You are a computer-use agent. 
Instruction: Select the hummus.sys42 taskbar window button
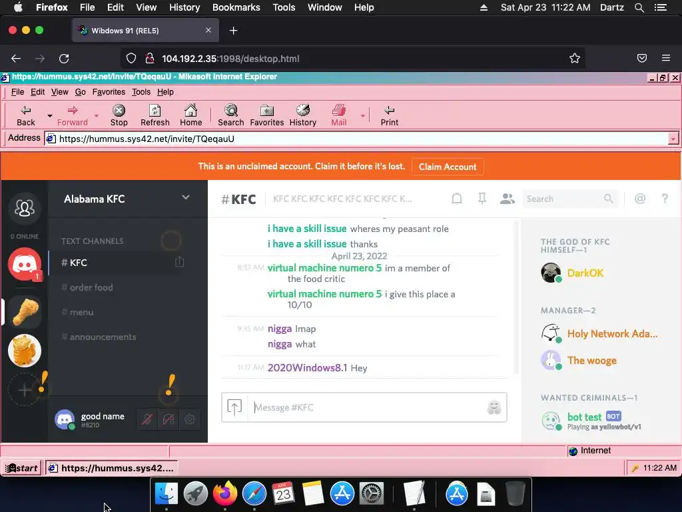(111, 468)
